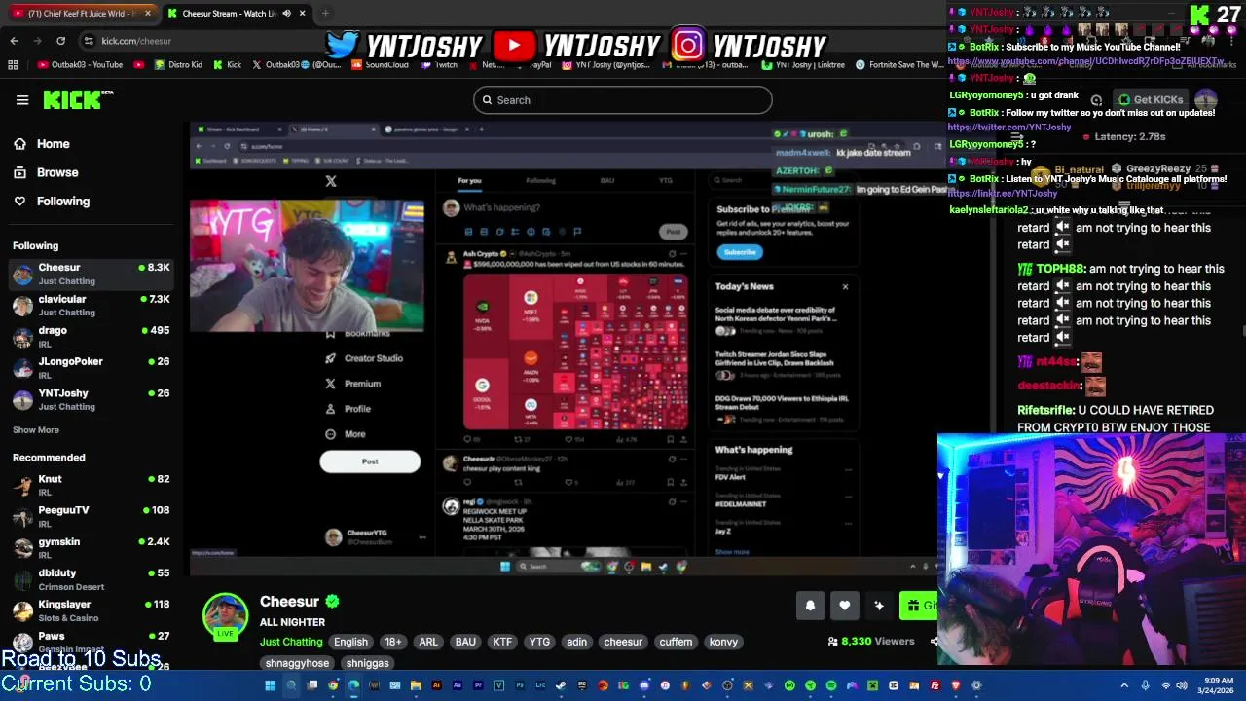Open the Distro Kid bookmark
This screenshot has height=701, width=1246.
176,65
